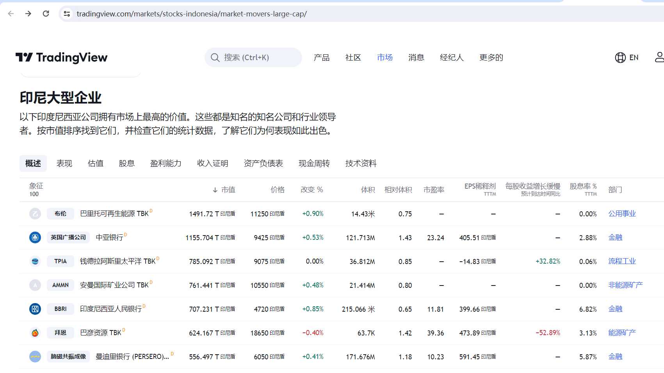Open 金融 sector link in 中亚银行 row

[x=615, y=237]
